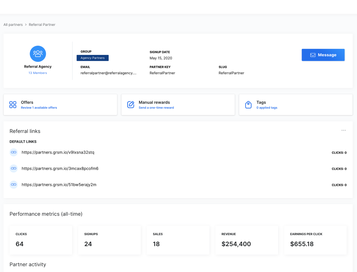Screen dimensions: 357x272
Task: Click the ReferralPartner slug value
Action: click(x=231, y=73)
